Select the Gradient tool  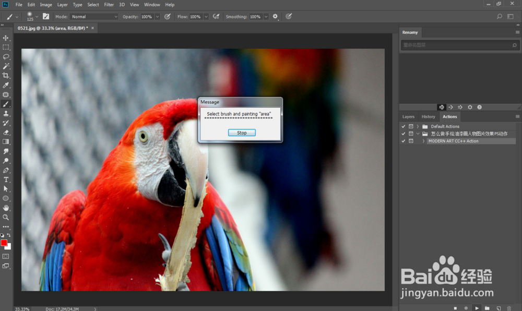(6, 142)
